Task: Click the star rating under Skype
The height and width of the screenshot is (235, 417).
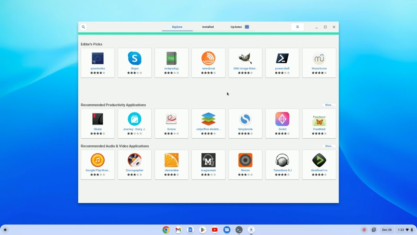Action: pyautogui.click(x=135, y=73)
